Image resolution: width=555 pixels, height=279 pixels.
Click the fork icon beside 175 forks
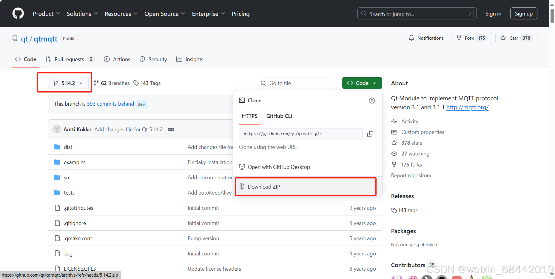click(x=394, y=165)
